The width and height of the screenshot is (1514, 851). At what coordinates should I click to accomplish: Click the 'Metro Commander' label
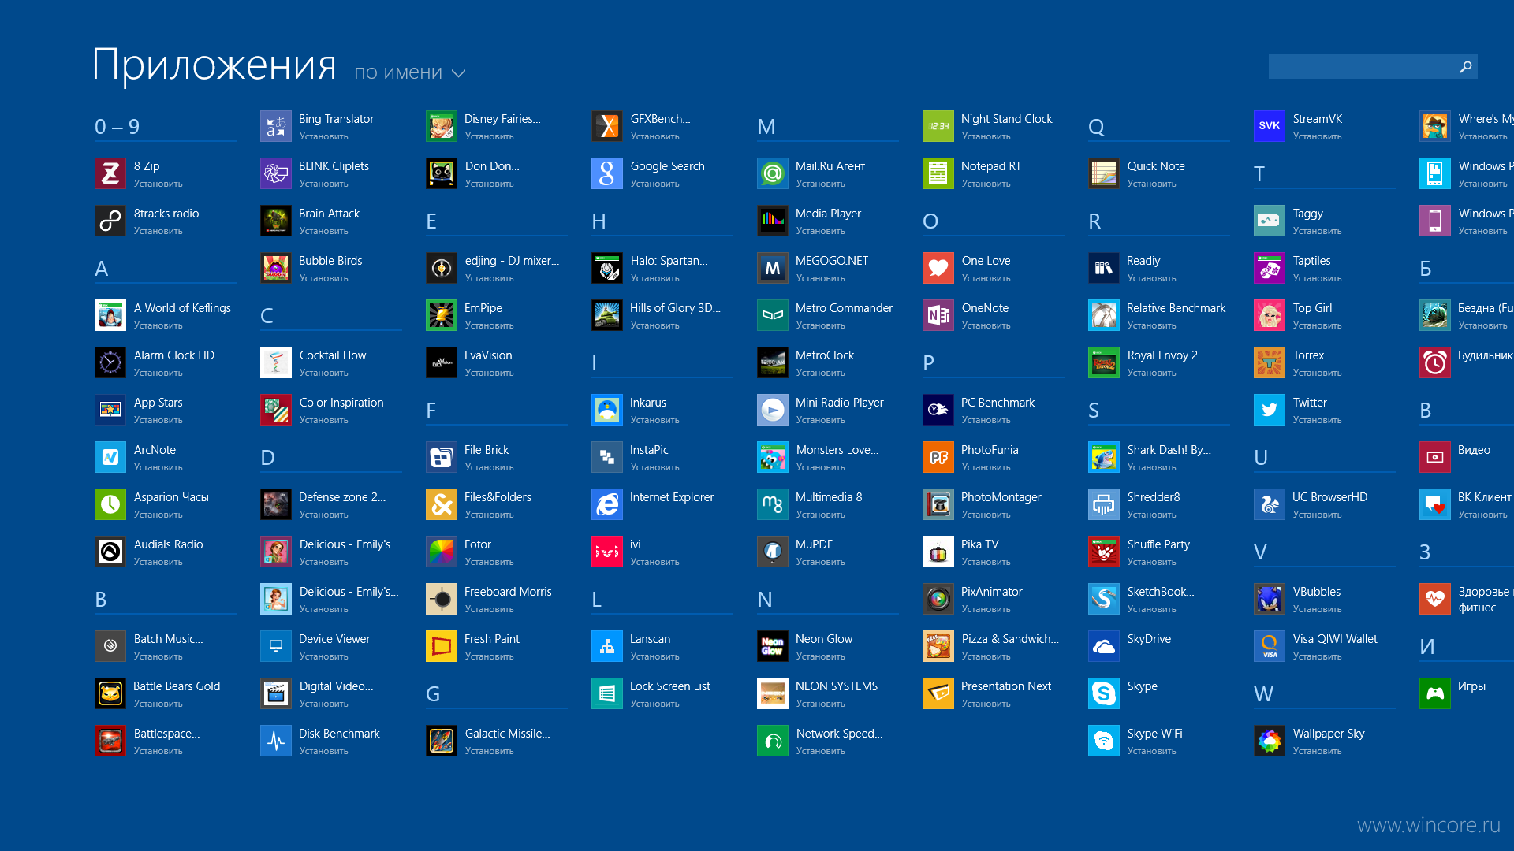[x=845, y=308]
